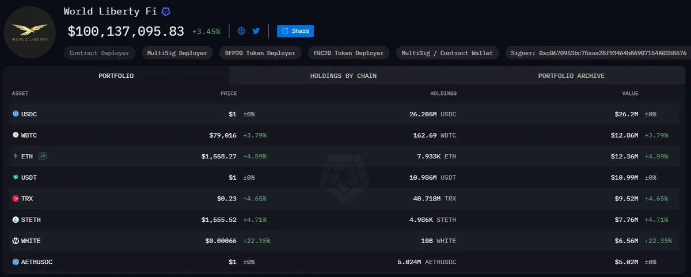This screenshot has width=691, height=277.
Task: Click the Signer address label
Action: pos(596,53)
